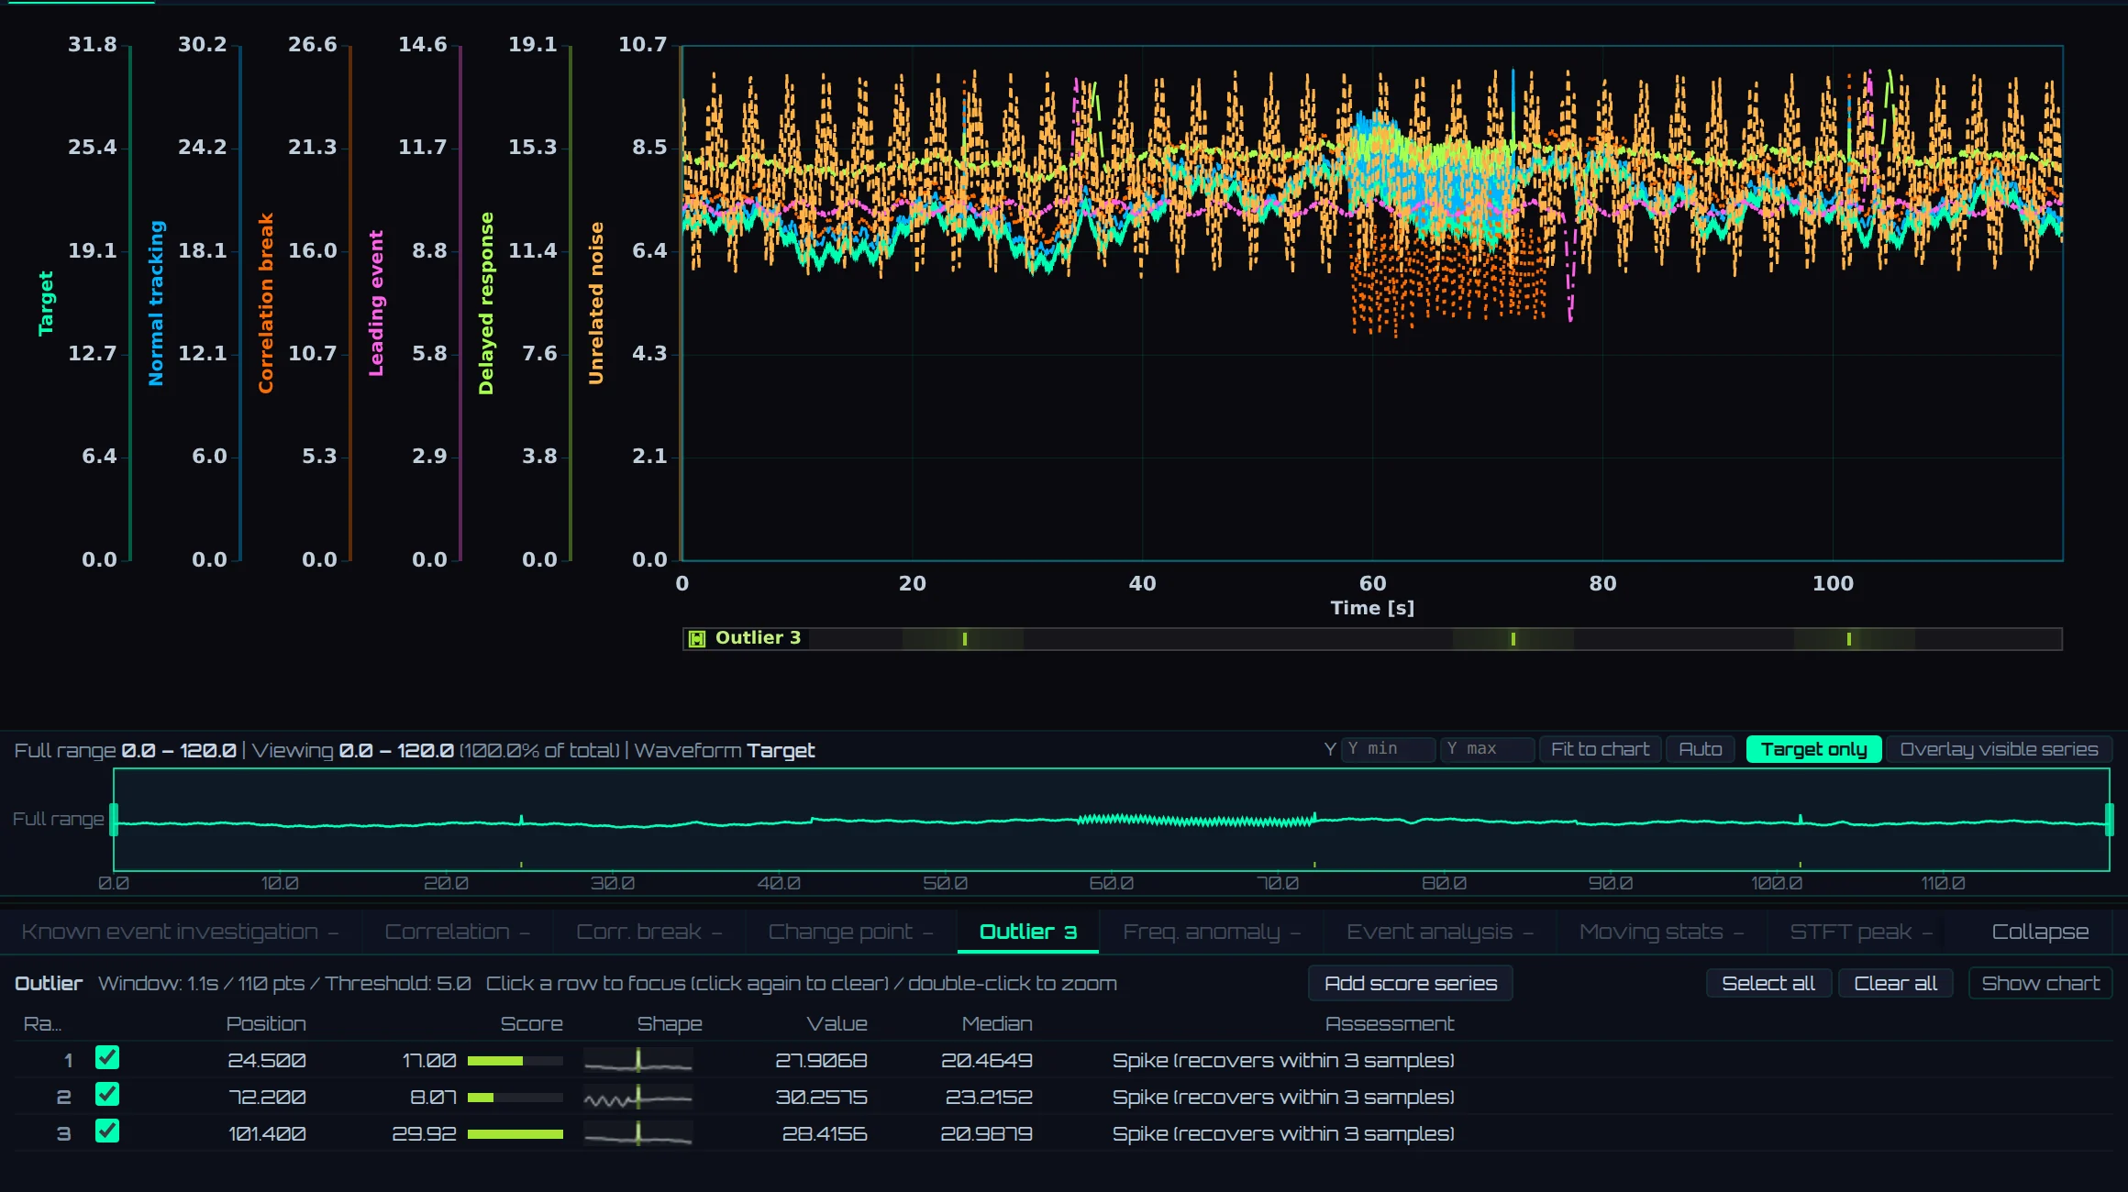2128x1192 pixels.
Task: Click the shape thumbnail for rank 2 outlier
Action: [637, 1098]
